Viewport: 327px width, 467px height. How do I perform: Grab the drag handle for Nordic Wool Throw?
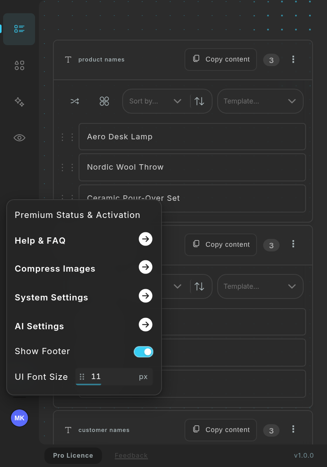pos(67,167)
